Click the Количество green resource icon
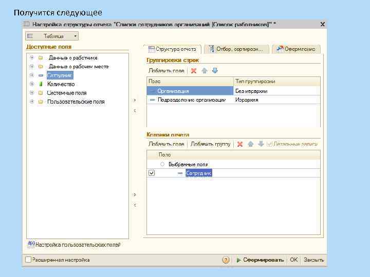The image size is (370, 277). pyautogui.click(x=41, y=84)
